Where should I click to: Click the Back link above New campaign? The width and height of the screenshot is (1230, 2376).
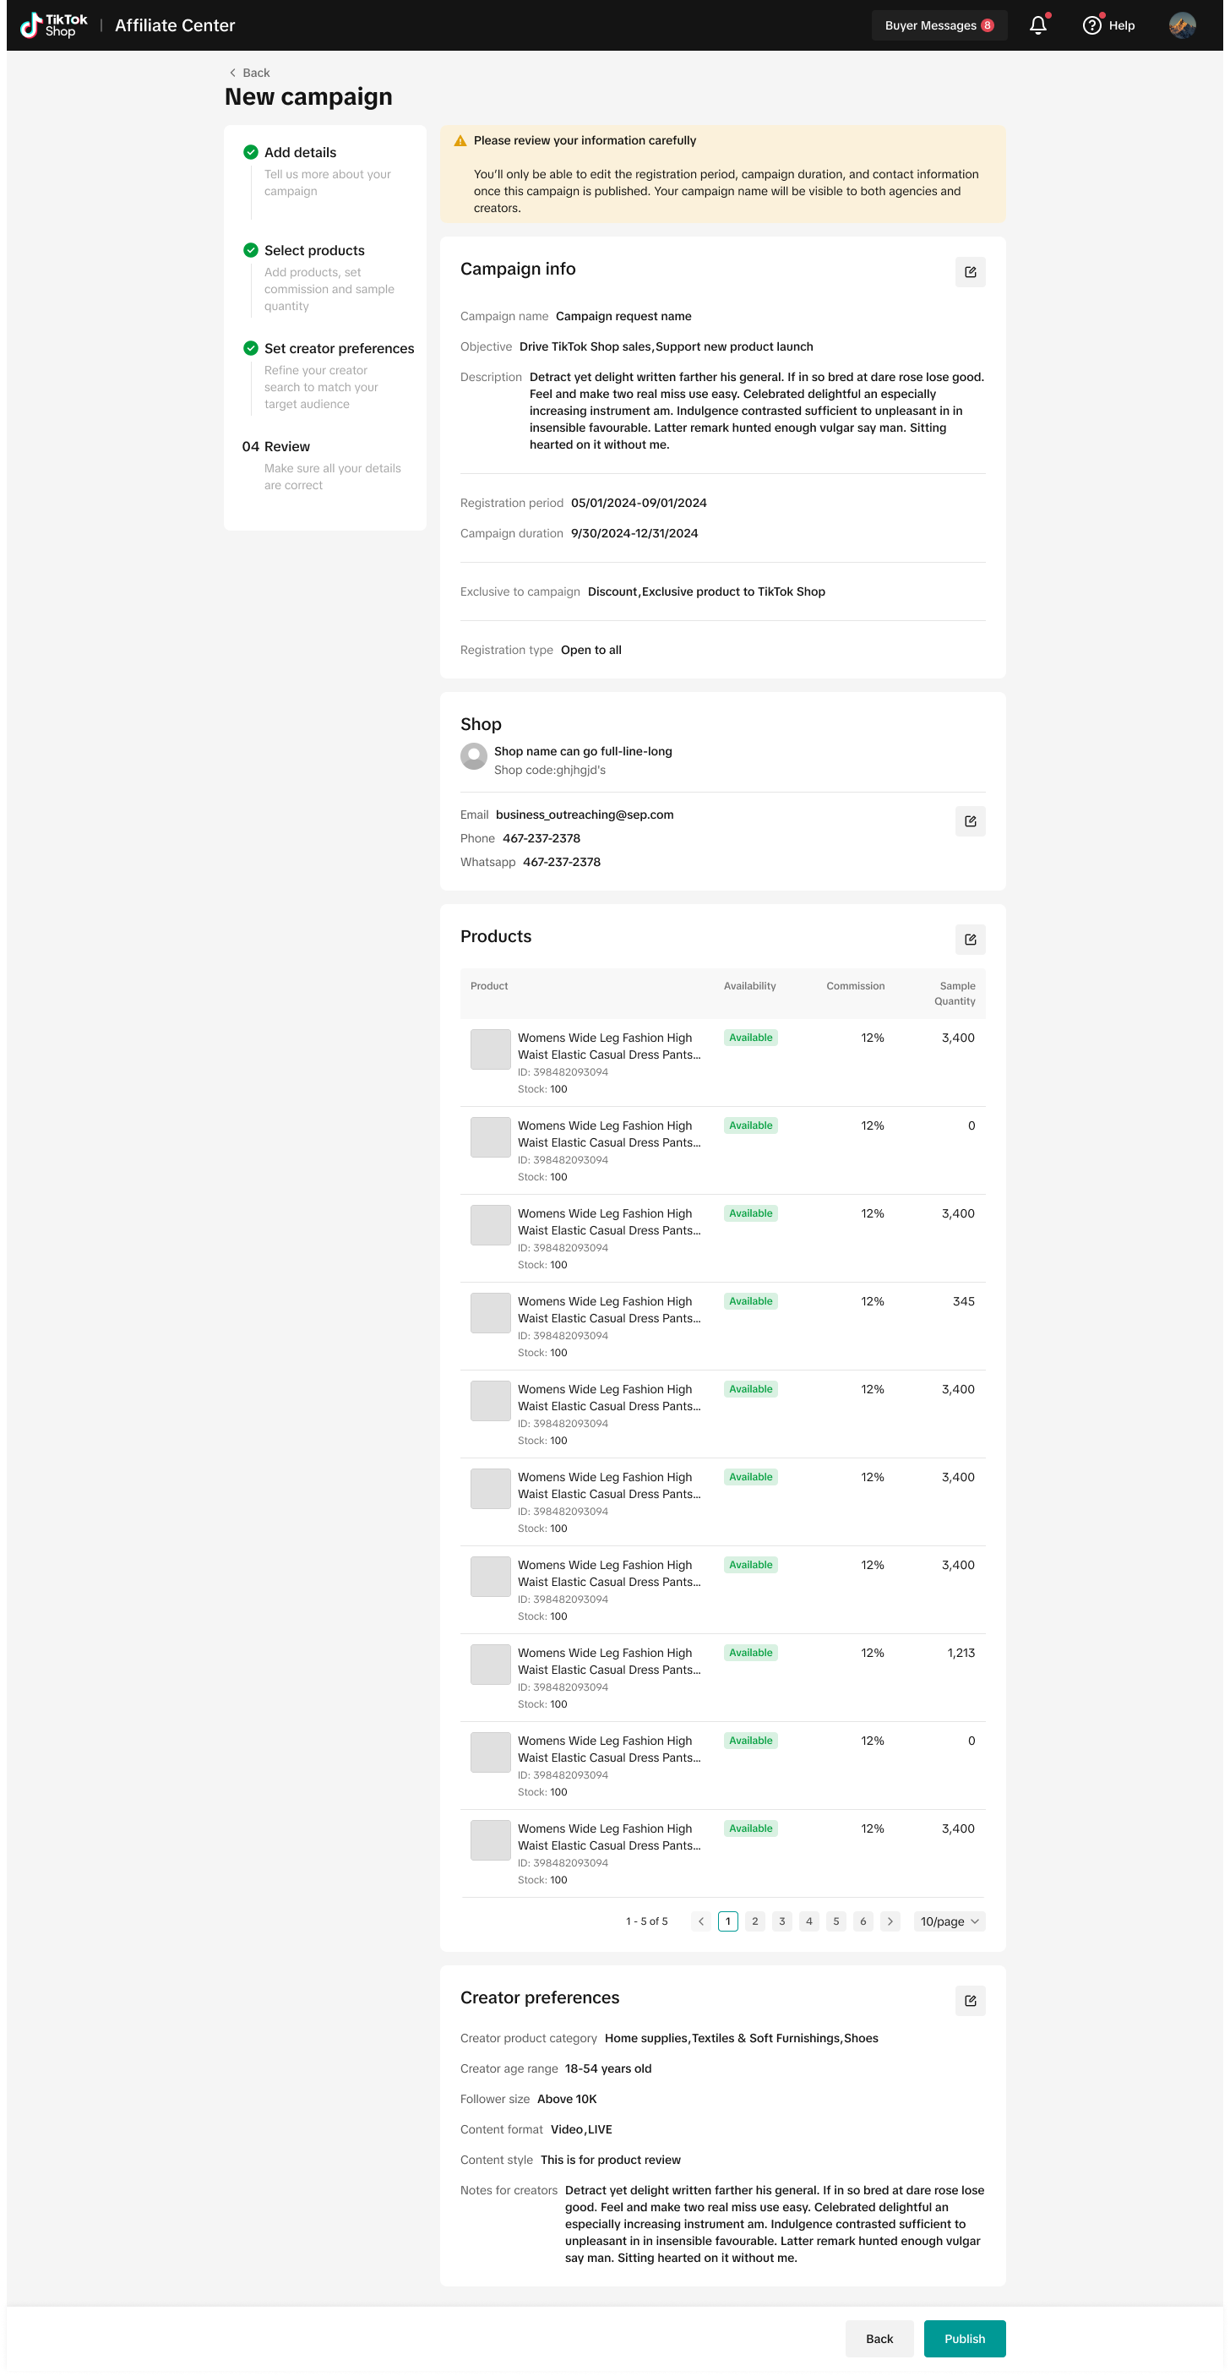click(249, 73)
